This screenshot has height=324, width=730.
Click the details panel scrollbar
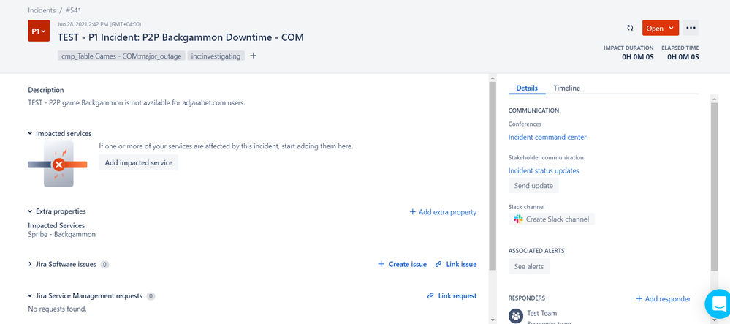click(714, 187)
